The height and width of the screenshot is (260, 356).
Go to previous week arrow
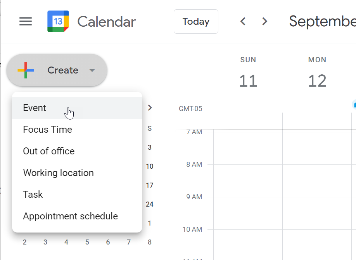click(243, 22)
